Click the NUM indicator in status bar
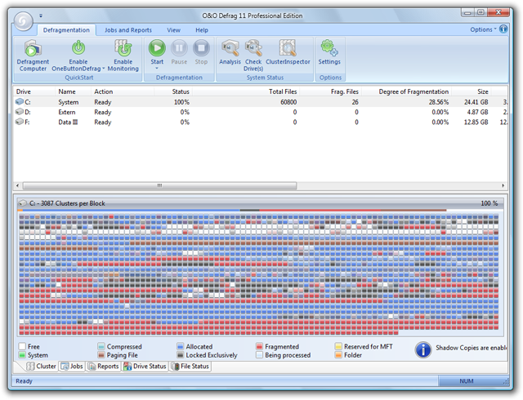 point(467,381)
